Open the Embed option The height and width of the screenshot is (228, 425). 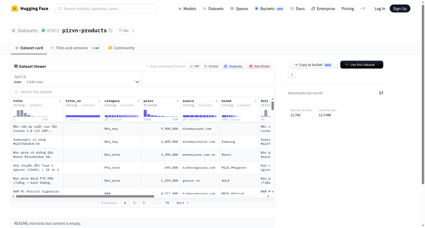[211, 66]
